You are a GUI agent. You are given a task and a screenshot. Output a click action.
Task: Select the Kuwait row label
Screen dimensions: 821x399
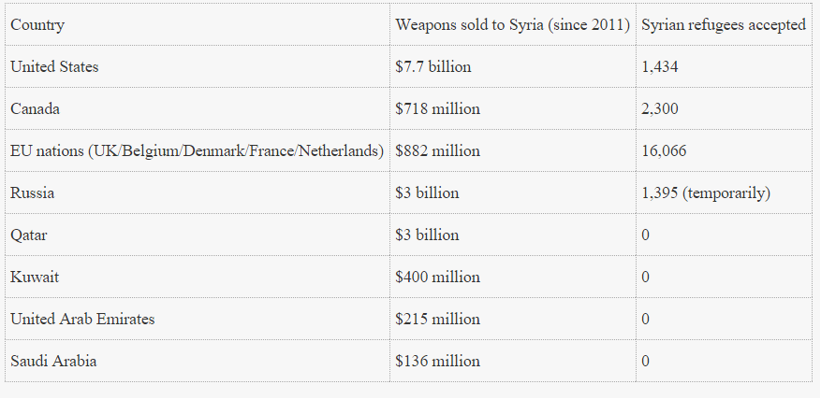coord(35,278)
